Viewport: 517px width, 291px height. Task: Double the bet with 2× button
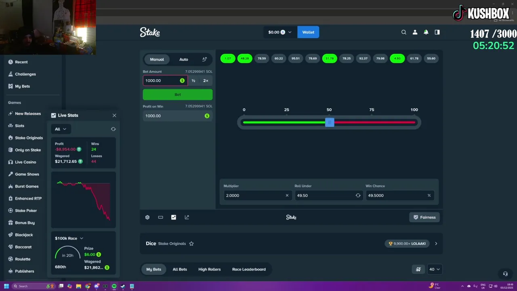pyautogui.click(x=206, y=80)
